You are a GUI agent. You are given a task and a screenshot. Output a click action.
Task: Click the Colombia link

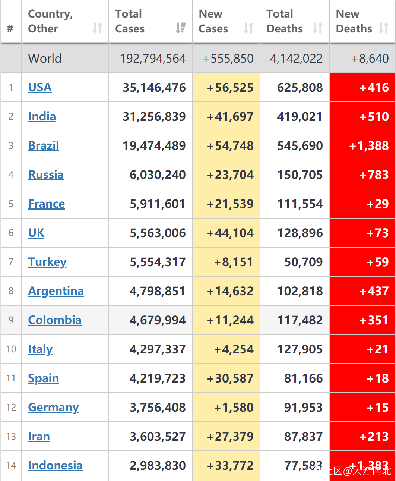[55, 320]
